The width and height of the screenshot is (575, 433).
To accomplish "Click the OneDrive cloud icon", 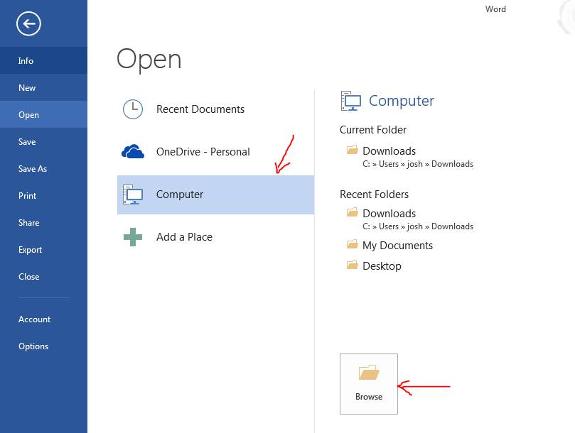I will (x=133, y=151).
